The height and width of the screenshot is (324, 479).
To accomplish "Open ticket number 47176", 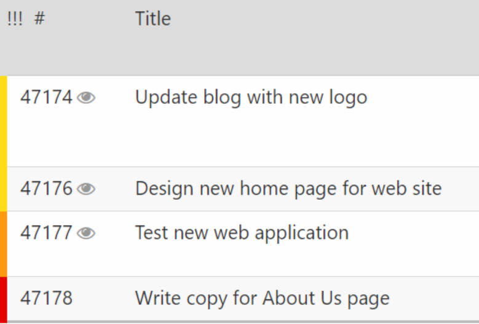I will pyautogui.click(x=46, y=189).
